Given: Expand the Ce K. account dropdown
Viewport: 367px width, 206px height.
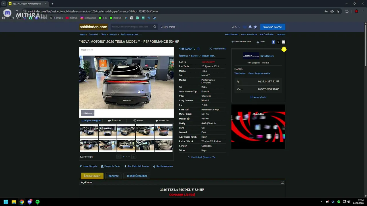Looking at the screenshot, I should [x=236, y=27].
